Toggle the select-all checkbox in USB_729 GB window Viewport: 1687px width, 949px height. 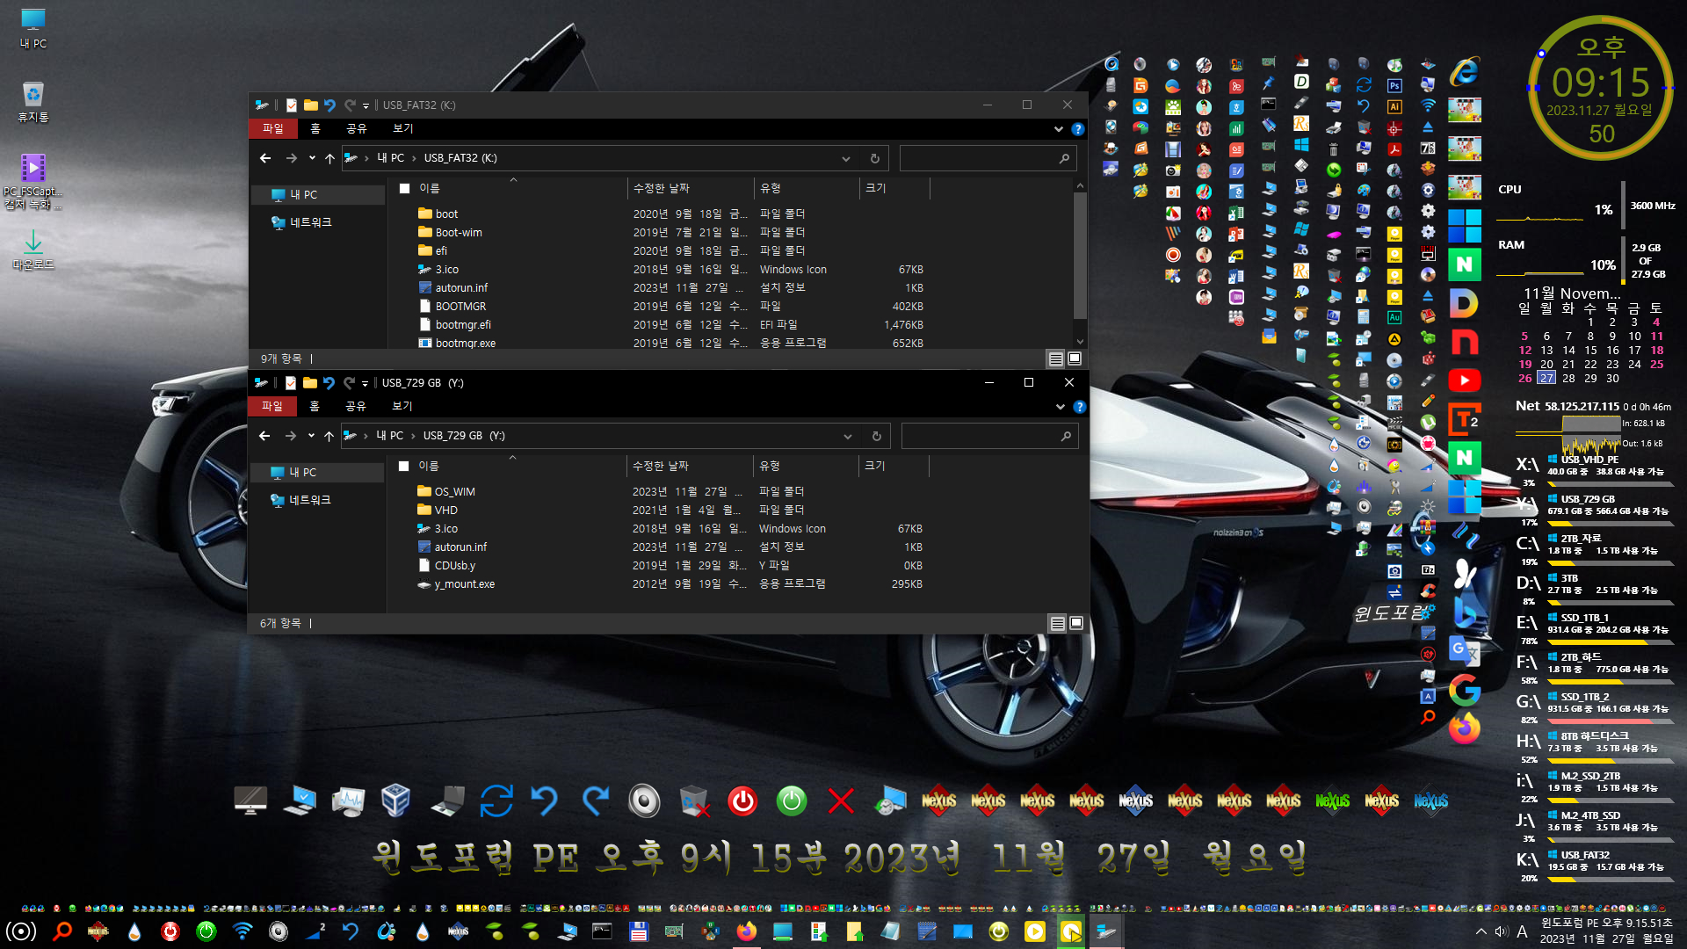[x=404, y=466]
